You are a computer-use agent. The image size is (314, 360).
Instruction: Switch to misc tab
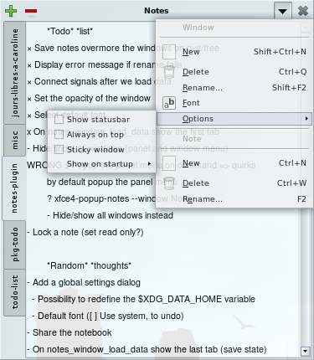15,141
